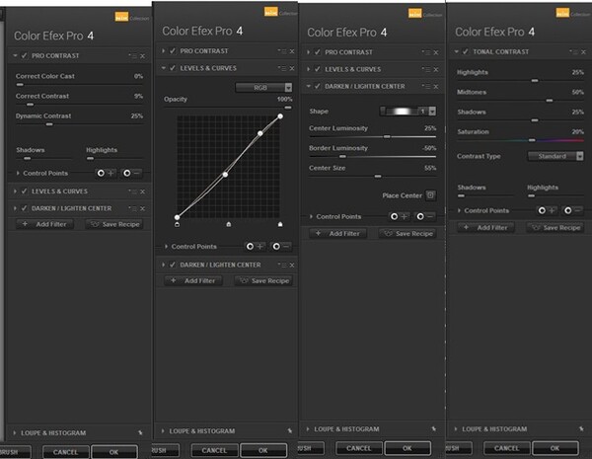Toggle Pro Contrast checkbox in the curve graph panel

pyautogui.click(x=173, y=51)
